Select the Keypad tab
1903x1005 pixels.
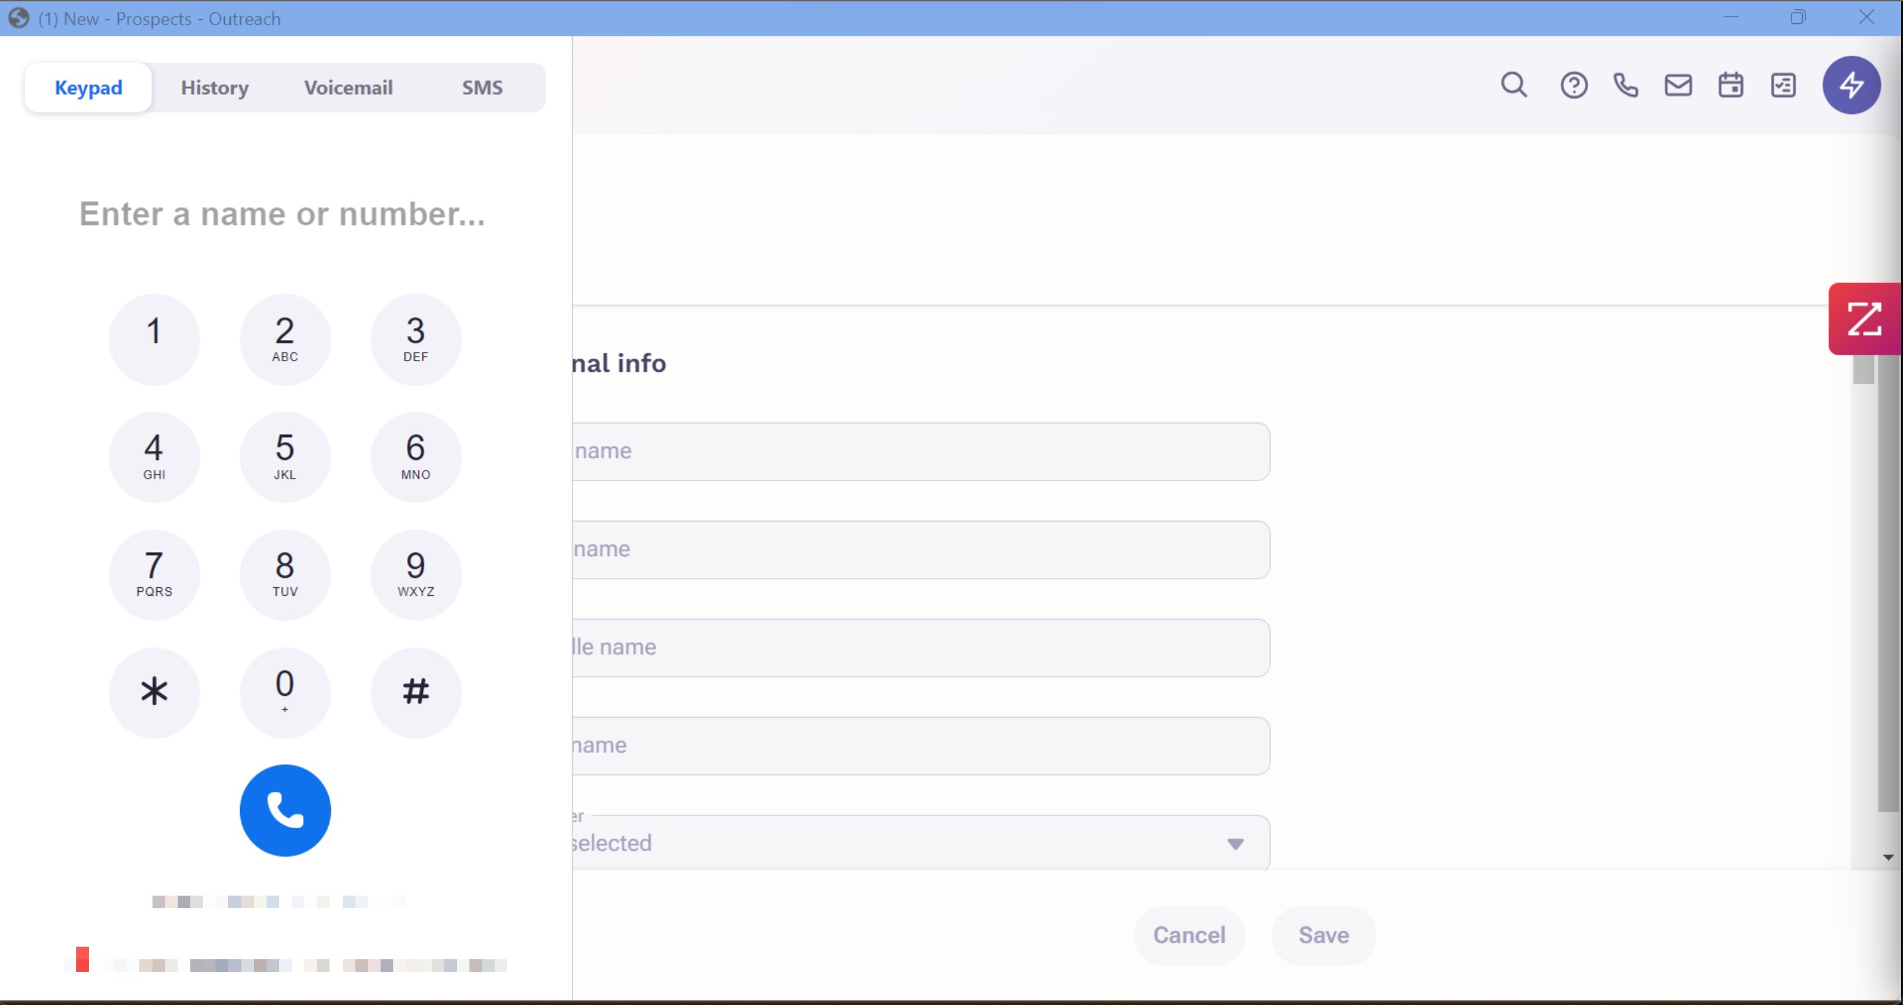pyautogui.click(x=89, y=88)
